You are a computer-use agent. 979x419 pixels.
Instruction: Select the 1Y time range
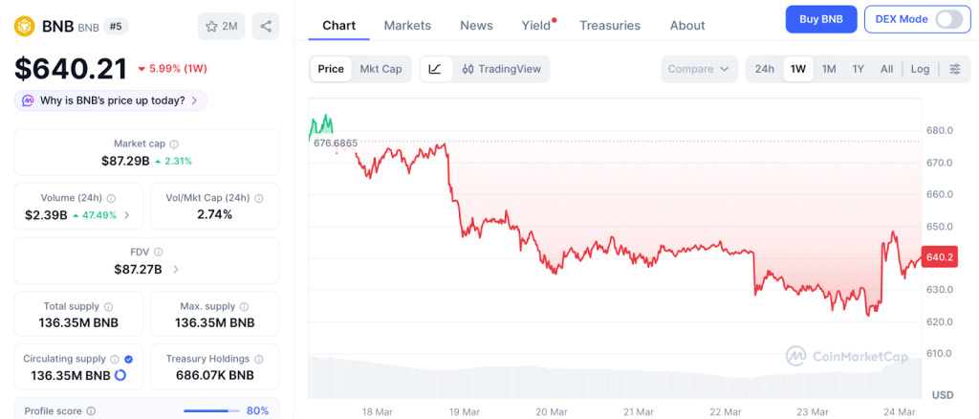tap(859, 69)
